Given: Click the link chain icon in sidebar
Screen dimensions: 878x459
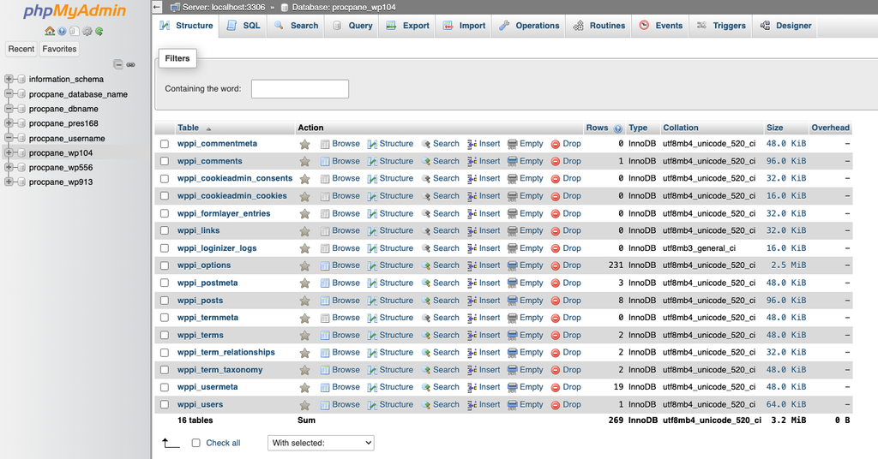Looking at the screenshot, I should pos(130,65).
